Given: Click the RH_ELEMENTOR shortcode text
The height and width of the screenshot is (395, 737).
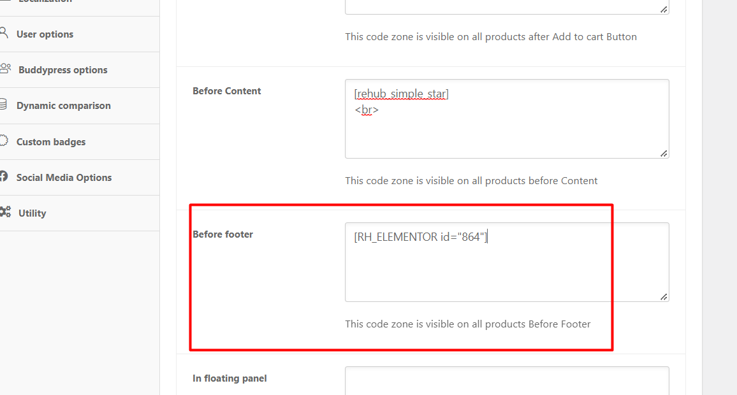Looking at the screenshot, I should pos(421,237).
